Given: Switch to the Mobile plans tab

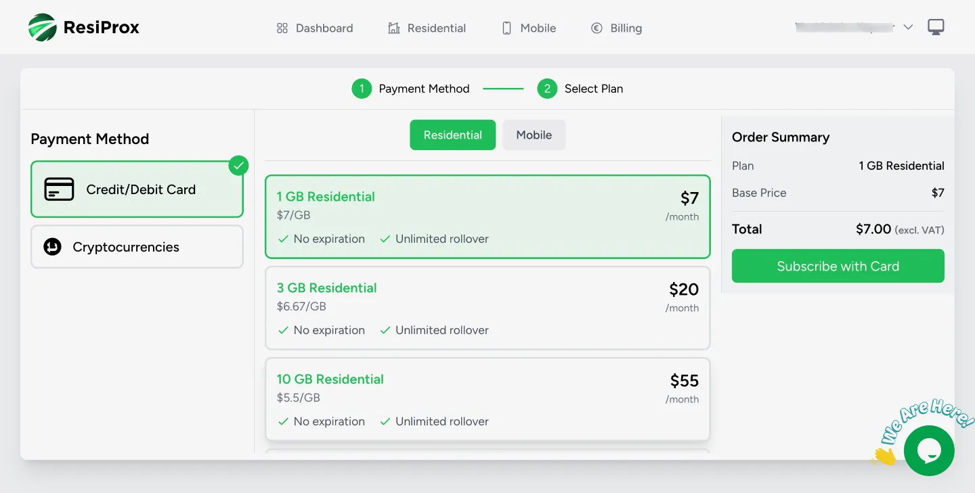Looking at the screenshot, I should point(534,135).
